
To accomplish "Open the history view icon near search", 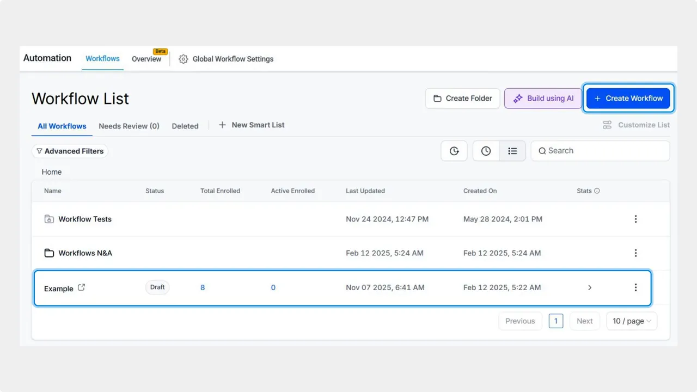I will pos(454,151).
